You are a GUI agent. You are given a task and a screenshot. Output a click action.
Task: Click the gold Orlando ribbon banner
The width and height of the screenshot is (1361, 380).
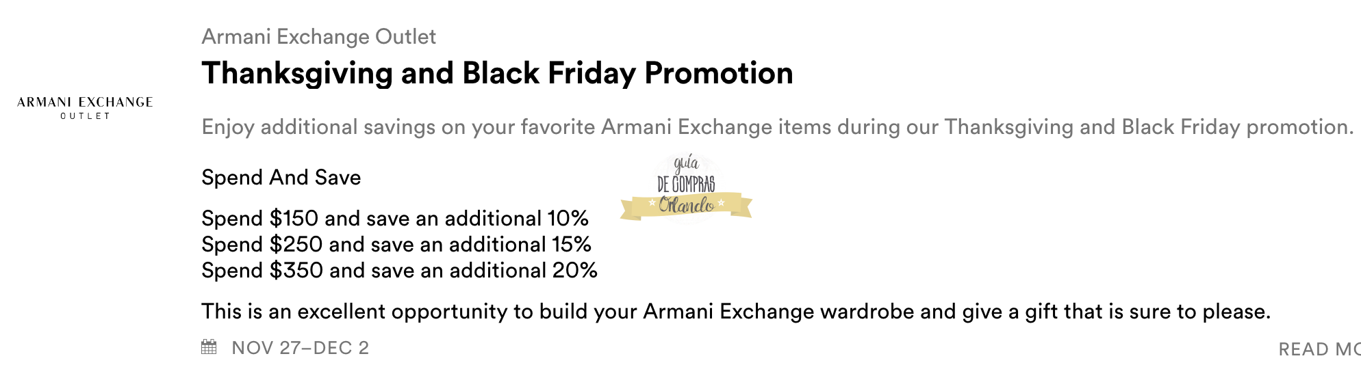point(686,206)
